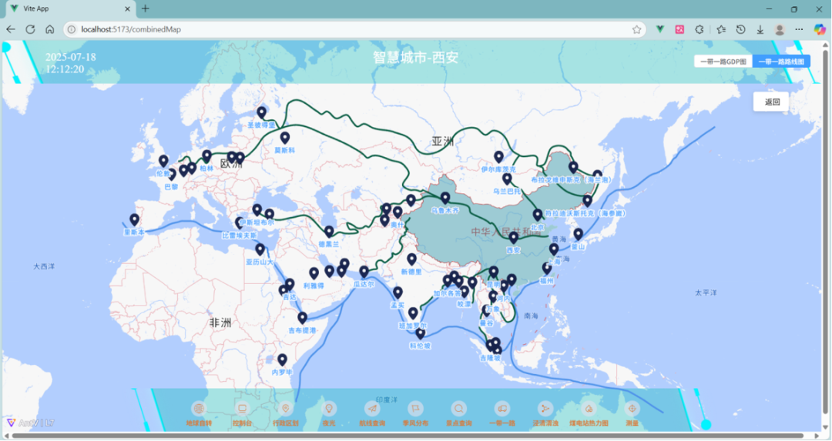Click the 新德里 map marker

pos(411,259)
